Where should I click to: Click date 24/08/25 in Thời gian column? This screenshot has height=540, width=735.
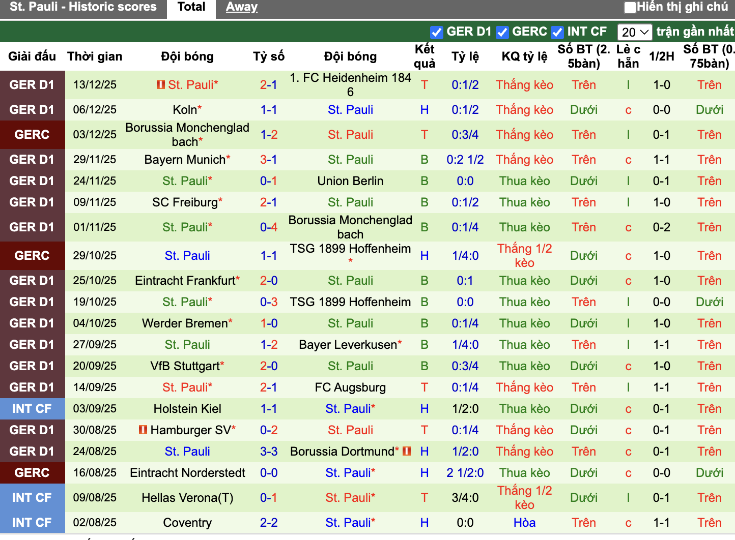click(95, 452)
